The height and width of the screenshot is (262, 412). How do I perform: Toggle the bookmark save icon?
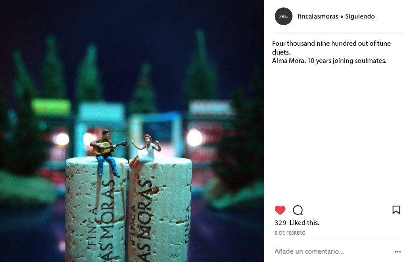pyautogui.click(x=396, y=210)
